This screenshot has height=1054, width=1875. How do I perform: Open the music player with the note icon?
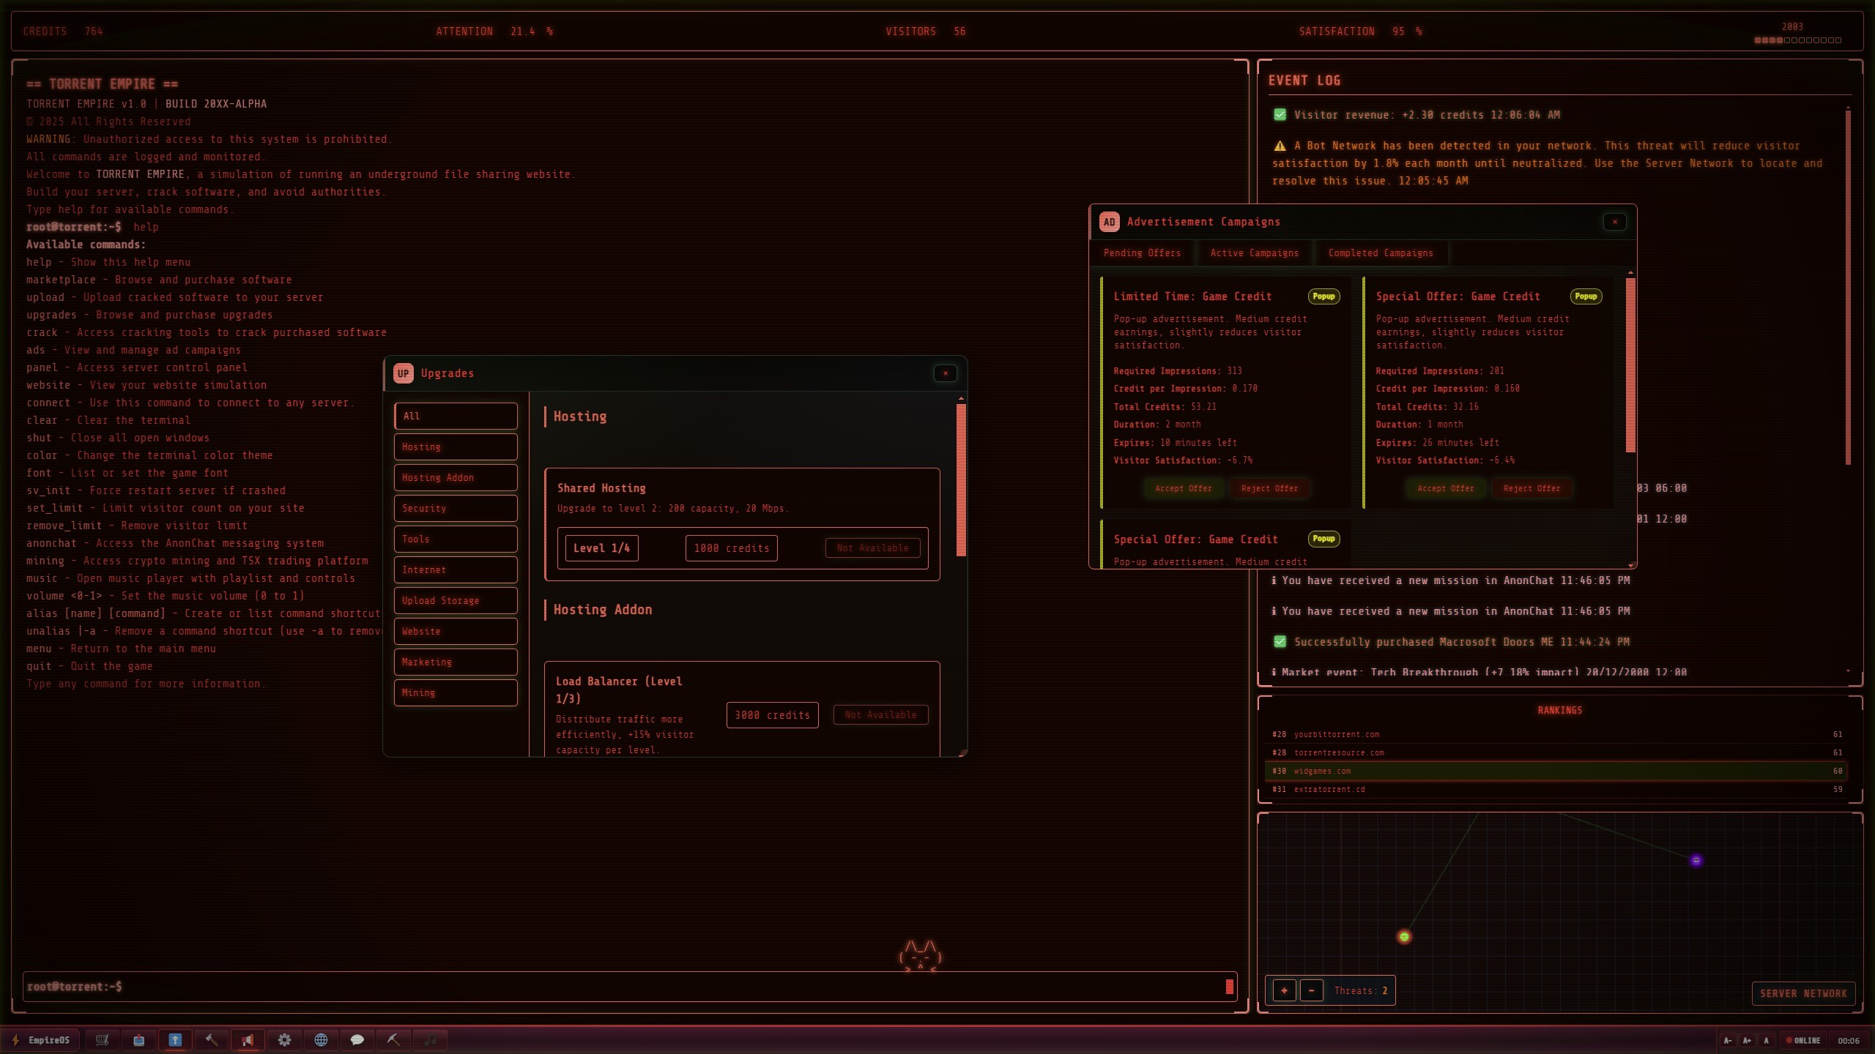coord(431,1039)
